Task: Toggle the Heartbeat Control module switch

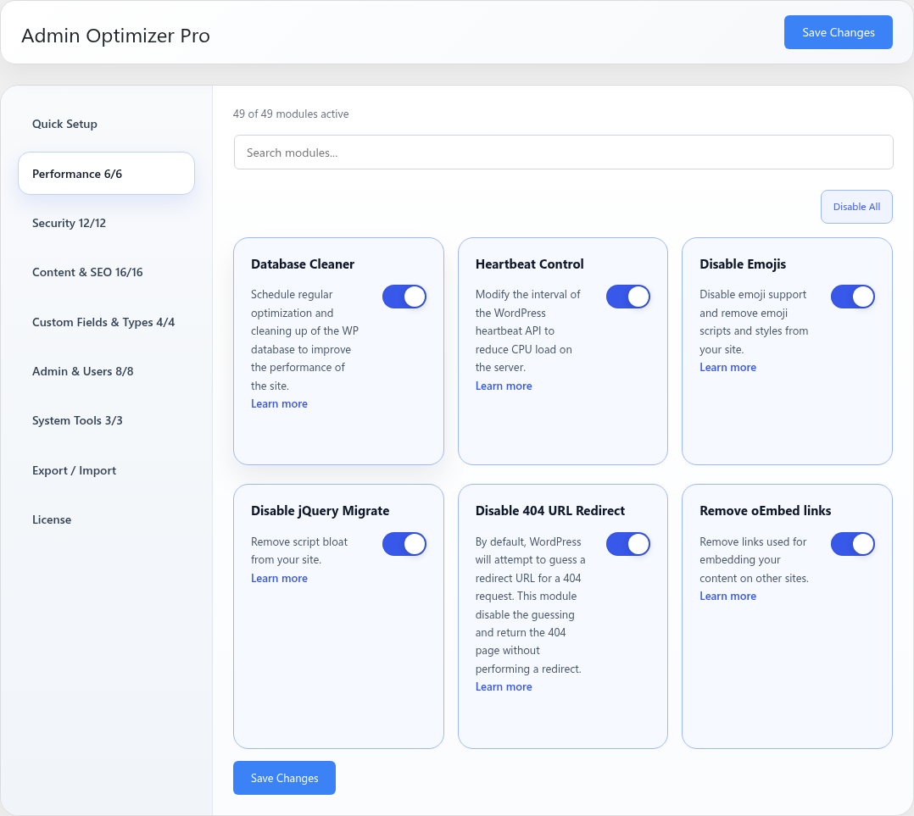Action: (627, 297)
